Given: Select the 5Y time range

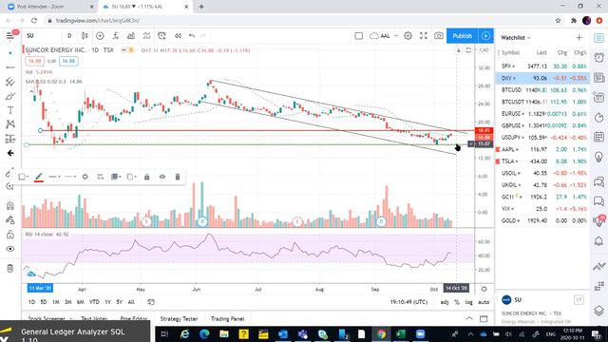Looking at the screenshot, I should (119, 302).
